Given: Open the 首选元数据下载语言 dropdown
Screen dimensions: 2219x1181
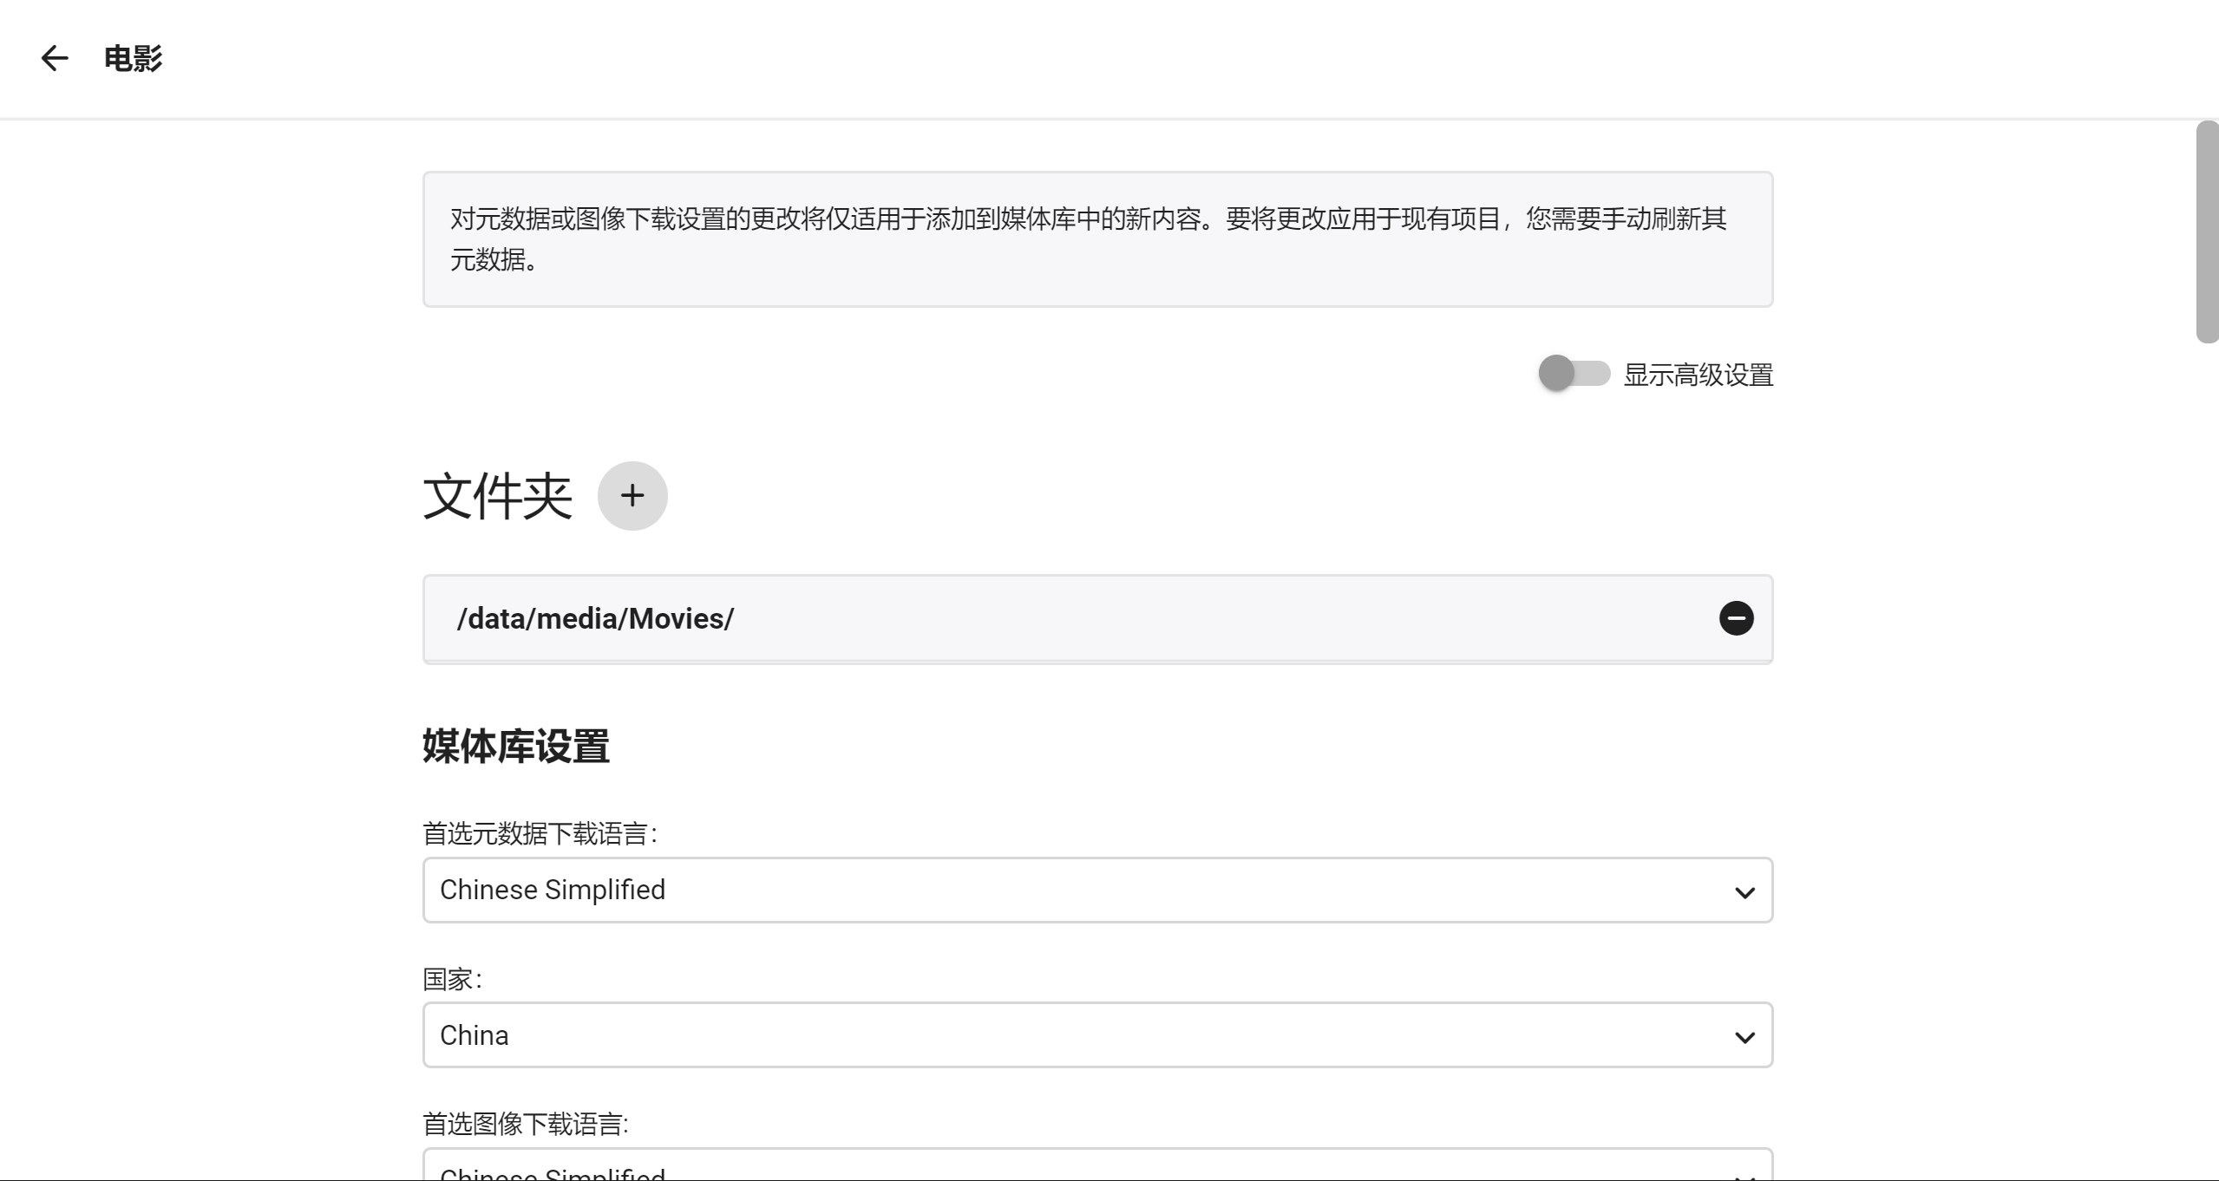Looking at the screenshot, I should [1096, 891].
